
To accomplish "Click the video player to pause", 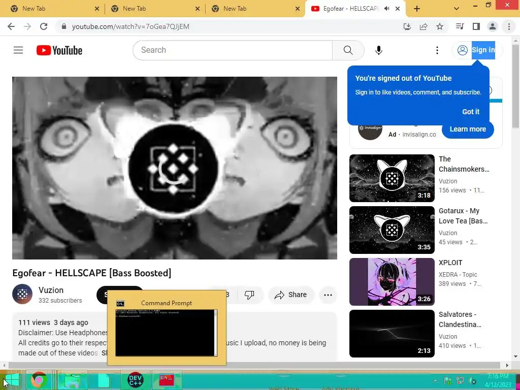I will tap(175, 168).
